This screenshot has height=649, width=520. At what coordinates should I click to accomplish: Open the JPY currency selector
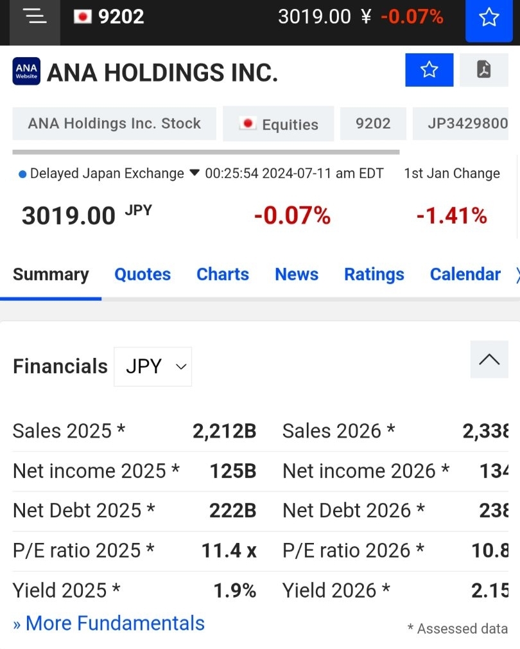153,367
